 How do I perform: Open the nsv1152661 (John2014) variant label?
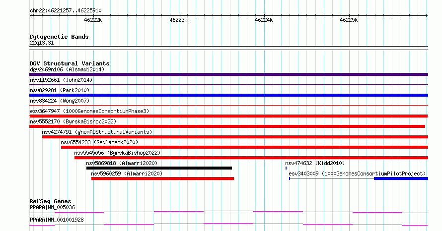click(61, 80)
